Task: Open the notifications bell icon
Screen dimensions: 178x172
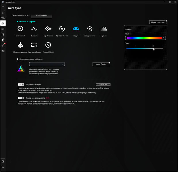Action: (x=3, y=161)
